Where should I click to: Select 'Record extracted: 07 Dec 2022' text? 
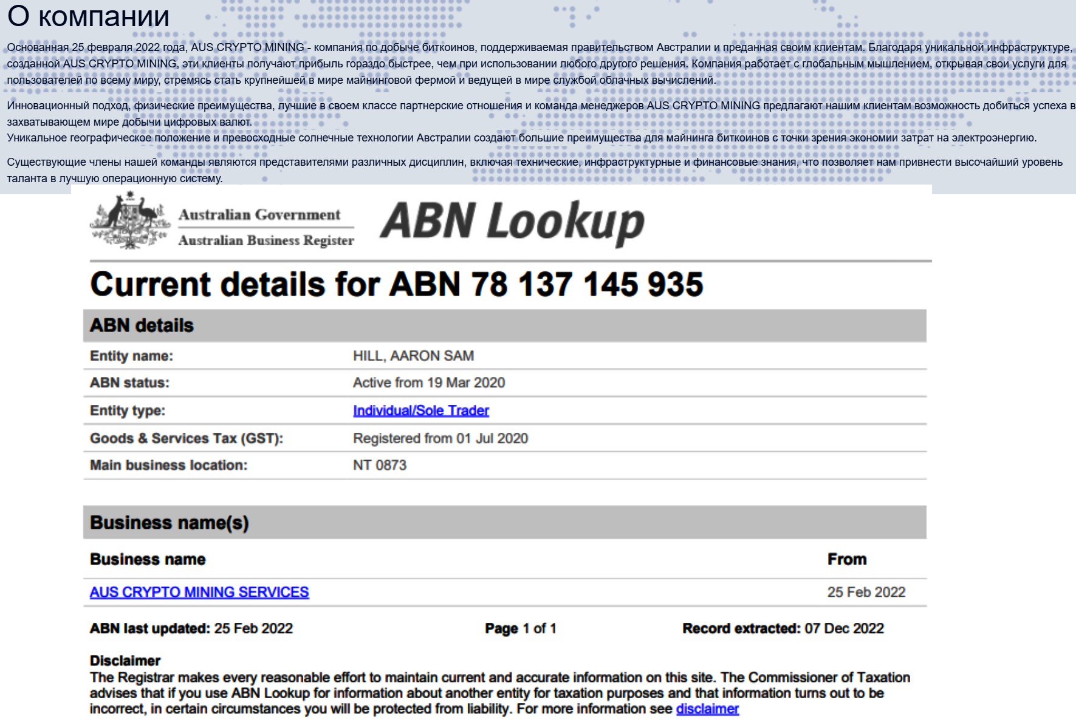pos(783,628)
